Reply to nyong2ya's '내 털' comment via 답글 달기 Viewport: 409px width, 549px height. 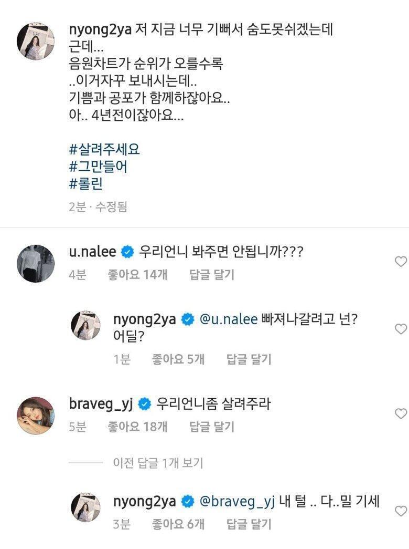249,524
